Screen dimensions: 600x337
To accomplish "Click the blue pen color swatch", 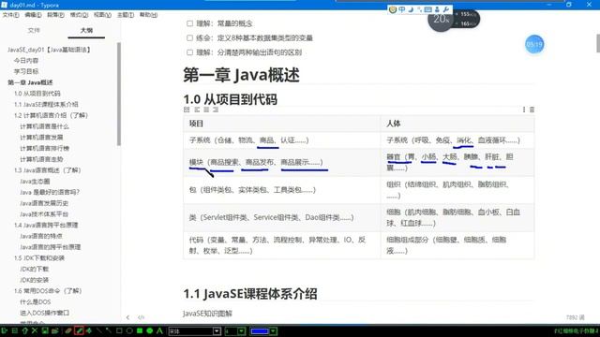I will (260, 330).
